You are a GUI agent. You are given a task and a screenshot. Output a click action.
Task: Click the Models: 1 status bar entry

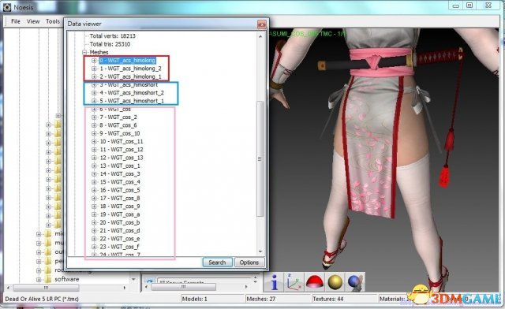(195, 299)
